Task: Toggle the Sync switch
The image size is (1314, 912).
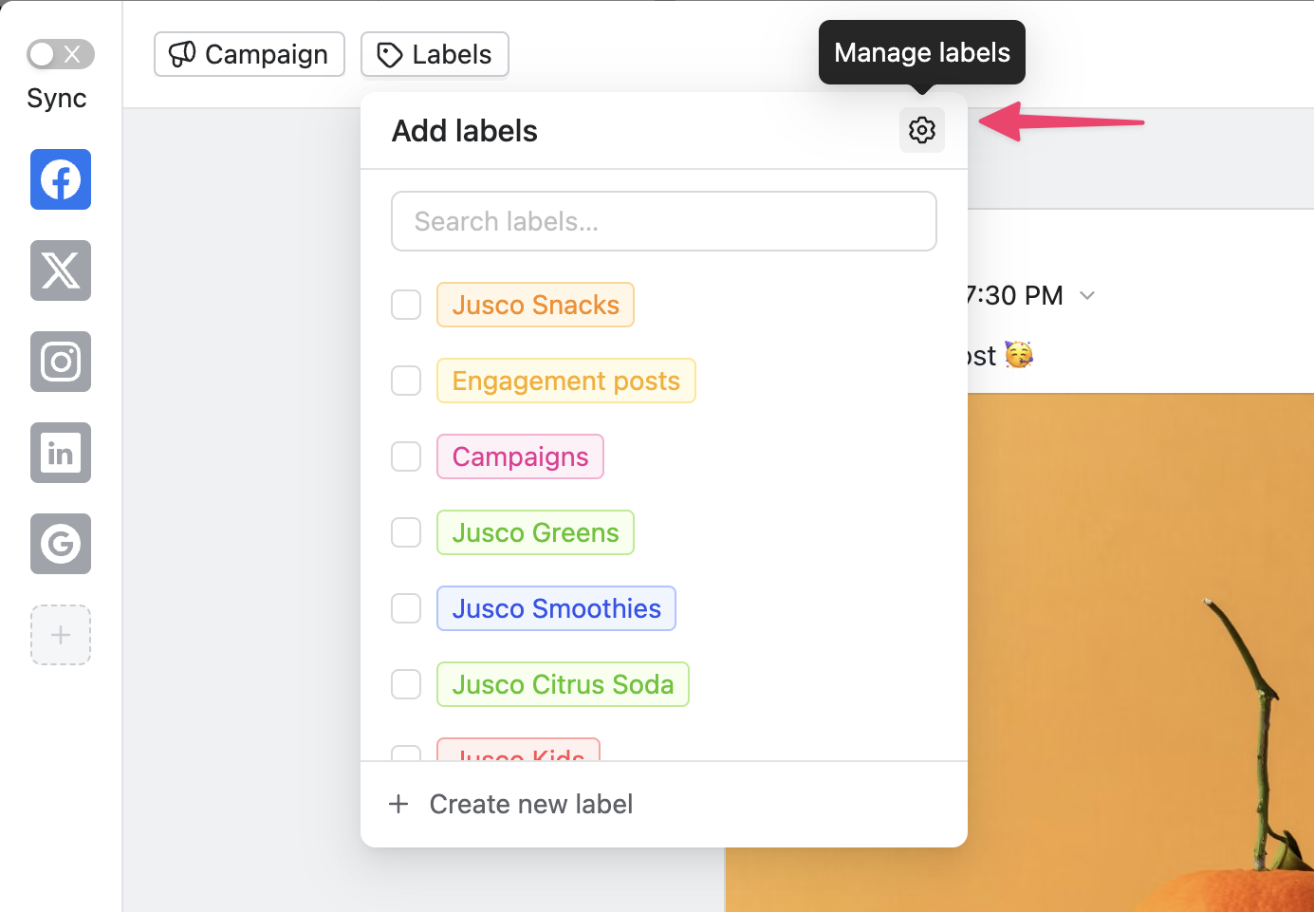Action: (60, 54)
